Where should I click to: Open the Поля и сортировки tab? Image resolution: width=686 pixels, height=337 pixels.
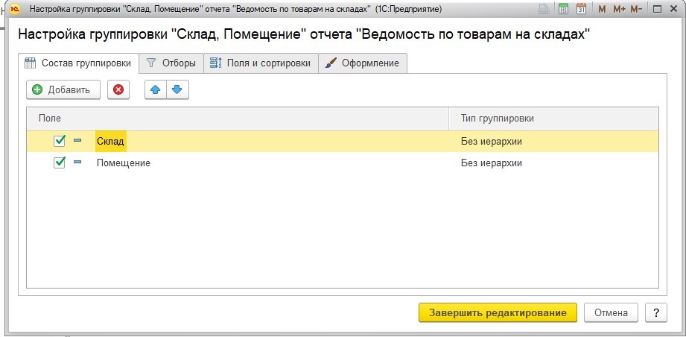pos(261,63)
